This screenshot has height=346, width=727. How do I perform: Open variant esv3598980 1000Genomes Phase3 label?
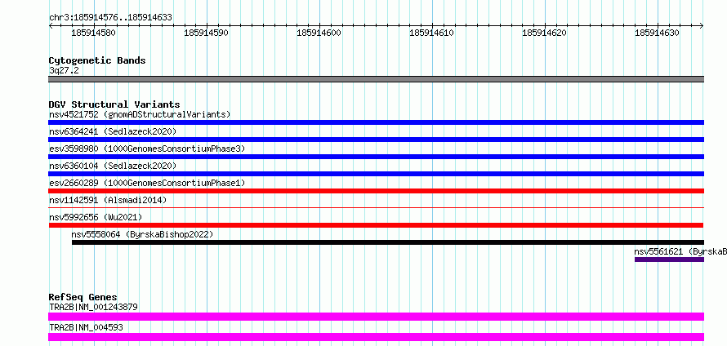[x=147, y=149]
